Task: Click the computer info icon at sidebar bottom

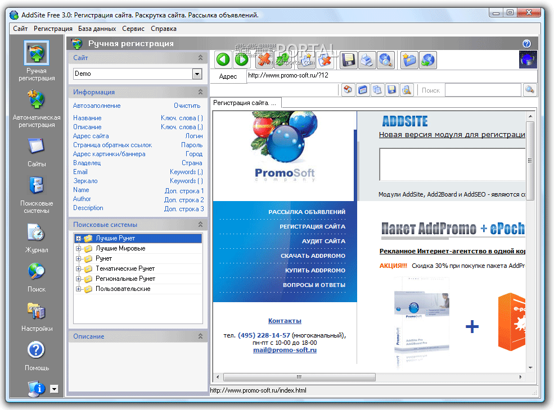Action: point(36,388)
